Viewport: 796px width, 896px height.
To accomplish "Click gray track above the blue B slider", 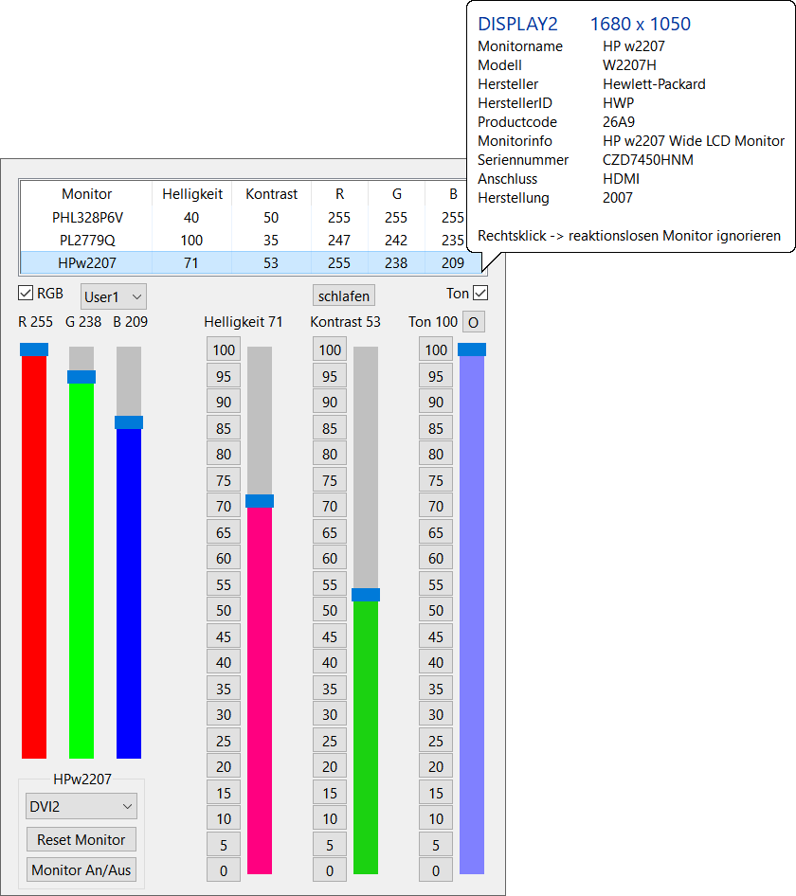I will click(129, 381).
